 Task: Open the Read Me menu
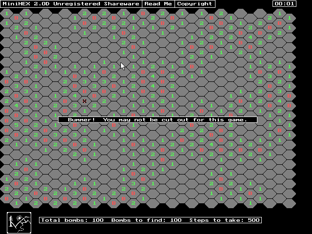(158, 4)
